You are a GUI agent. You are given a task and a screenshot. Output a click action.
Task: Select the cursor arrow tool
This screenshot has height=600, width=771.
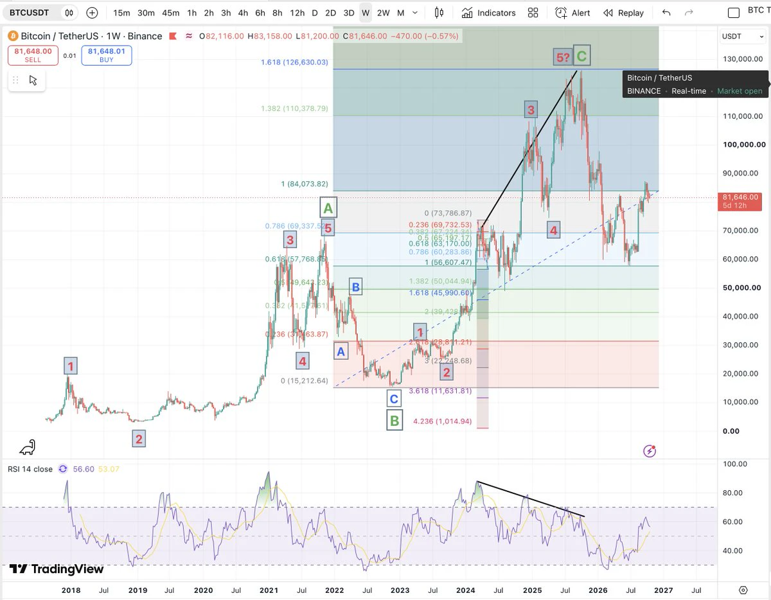33,80
